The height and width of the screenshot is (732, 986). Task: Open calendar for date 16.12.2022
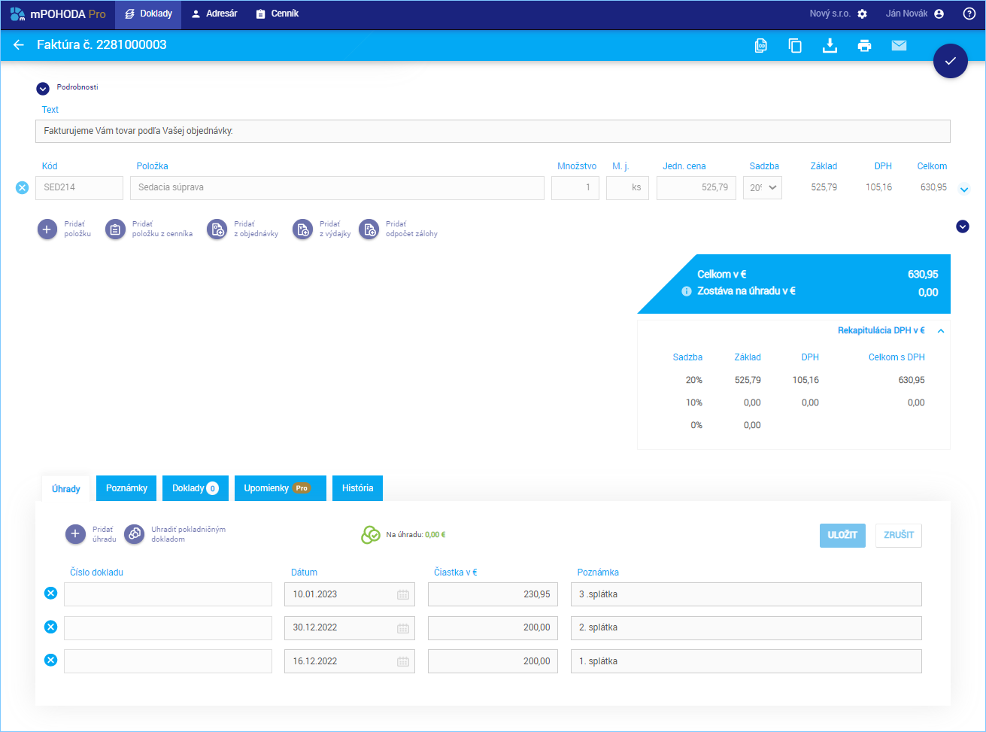click(403, 661)
